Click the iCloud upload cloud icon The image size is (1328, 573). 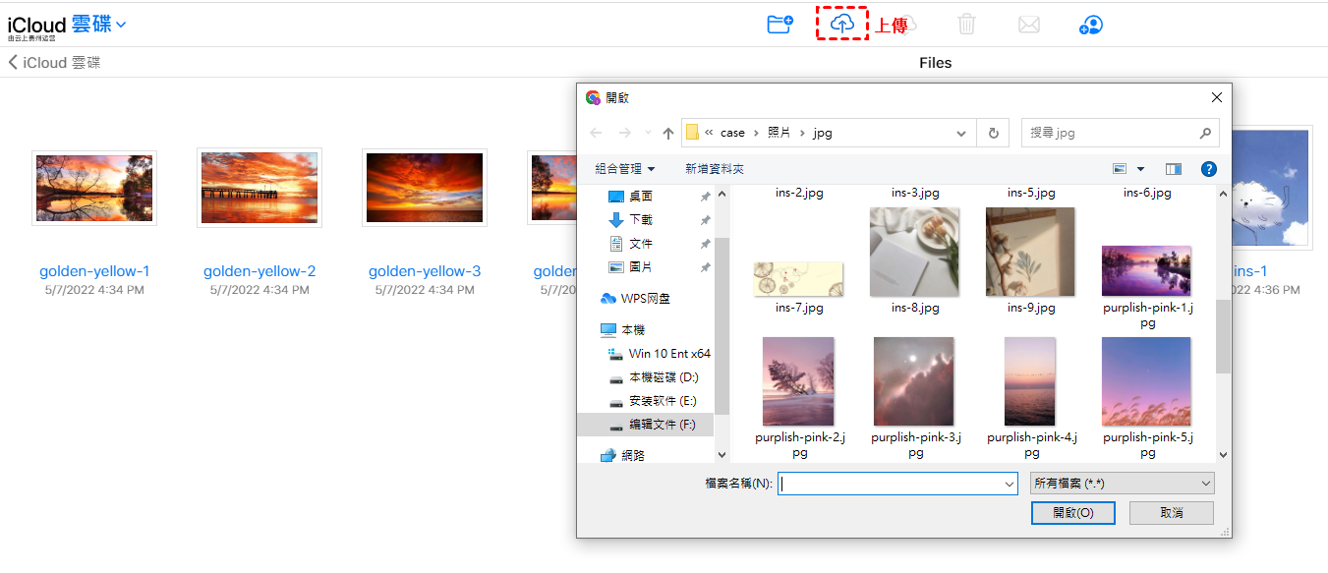842,24
